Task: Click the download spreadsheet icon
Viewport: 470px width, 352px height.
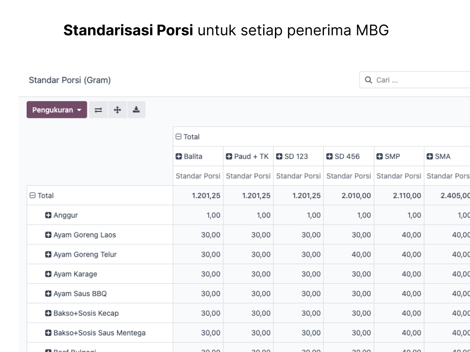Action: [136, 110]
